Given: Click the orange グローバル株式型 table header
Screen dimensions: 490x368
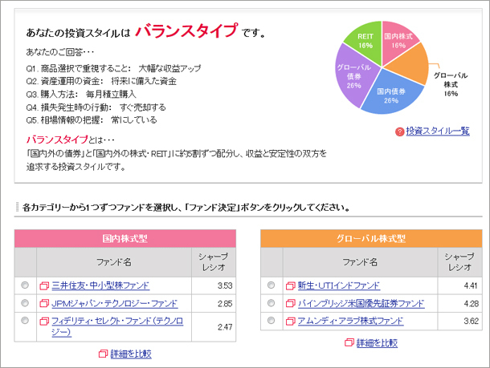Looking at the screenshot, I should (x=371, y=239).
